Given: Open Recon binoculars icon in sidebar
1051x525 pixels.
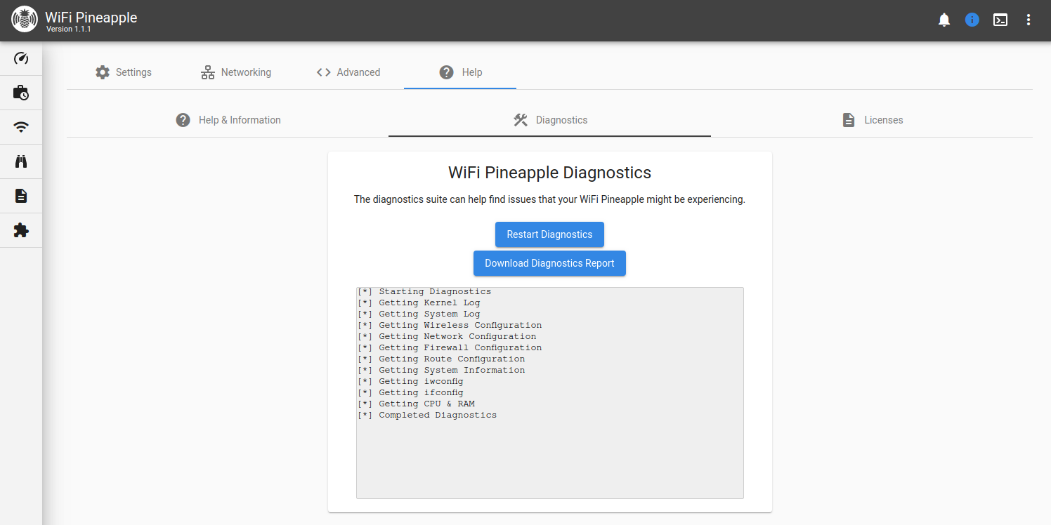Looking at the screenshot, I should (21, 161).
